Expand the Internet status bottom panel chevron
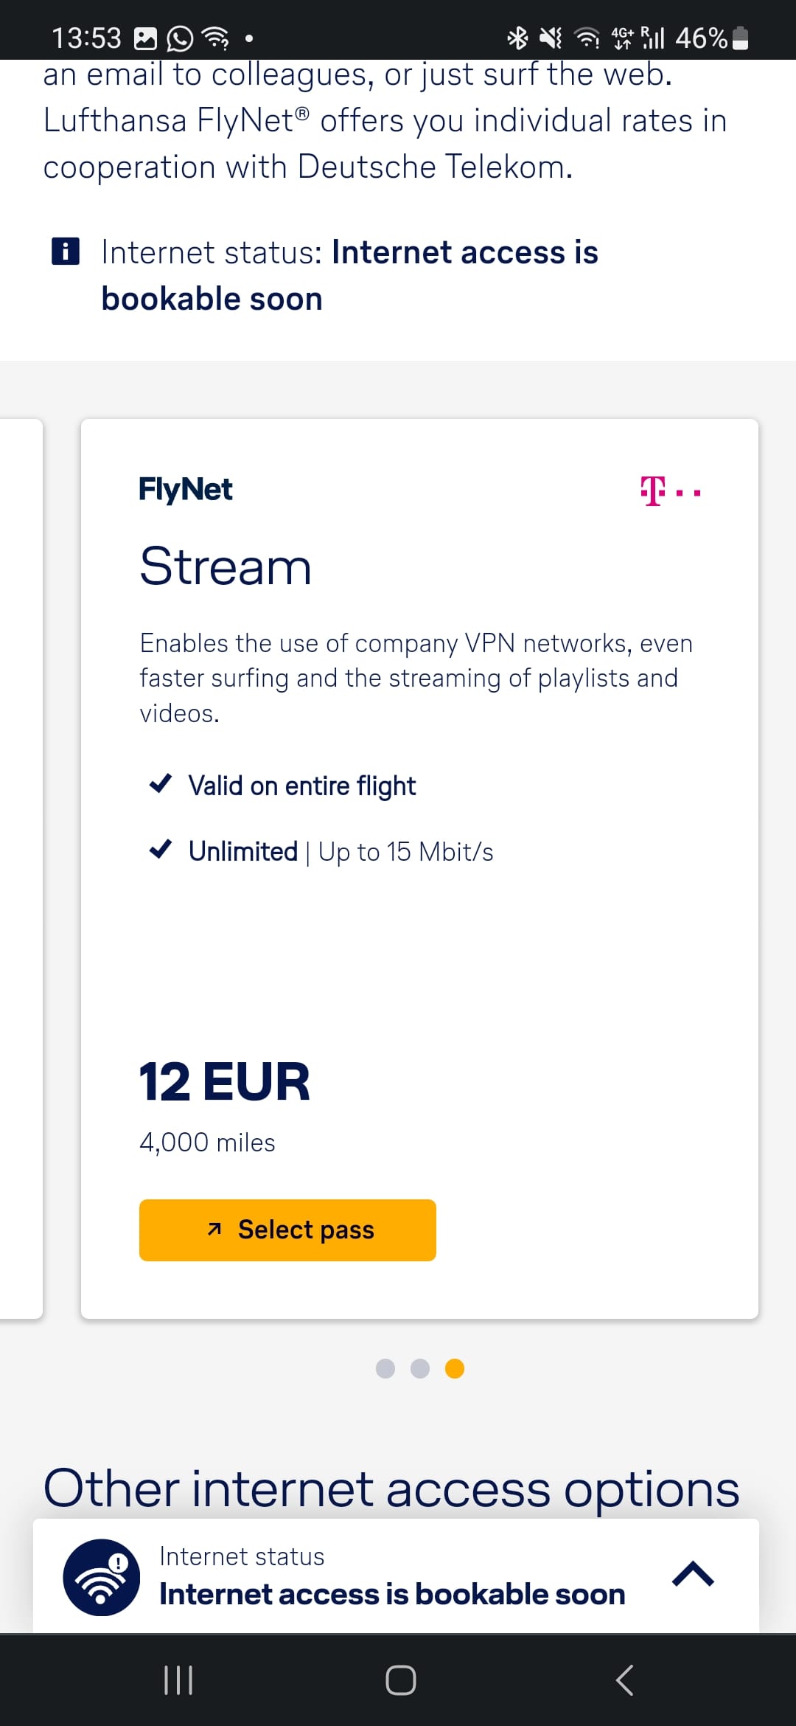Image resolution: width=796 pixels, height=1726 pixels. point(693,1574)
